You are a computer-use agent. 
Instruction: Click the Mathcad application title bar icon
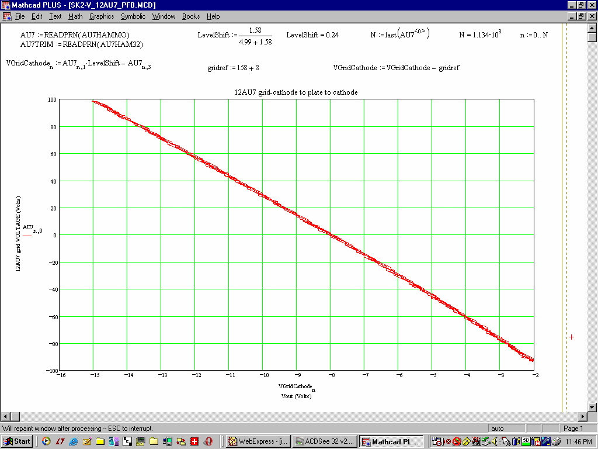(x=6, y=5)
